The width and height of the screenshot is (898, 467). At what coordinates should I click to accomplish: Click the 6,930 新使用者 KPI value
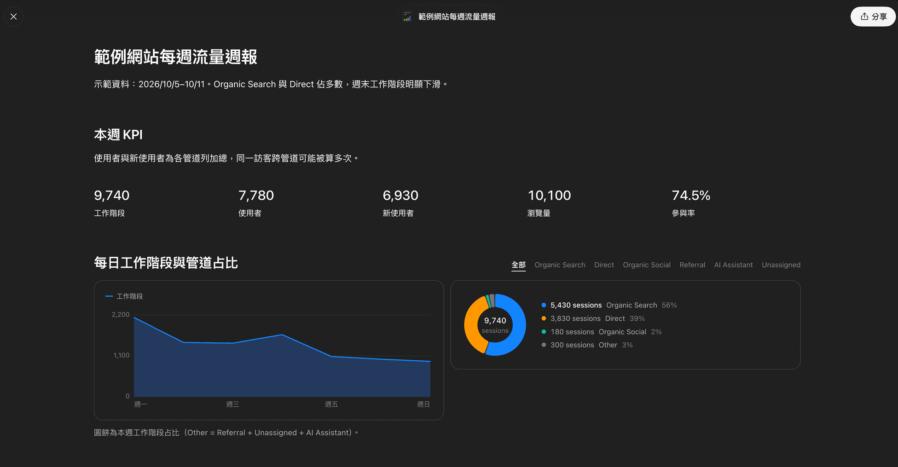point(400,196)
